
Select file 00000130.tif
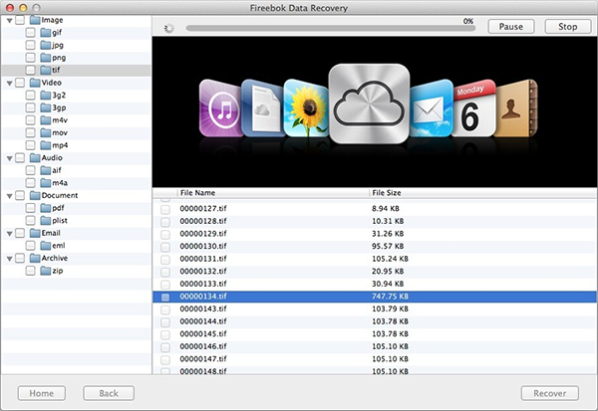375,246
